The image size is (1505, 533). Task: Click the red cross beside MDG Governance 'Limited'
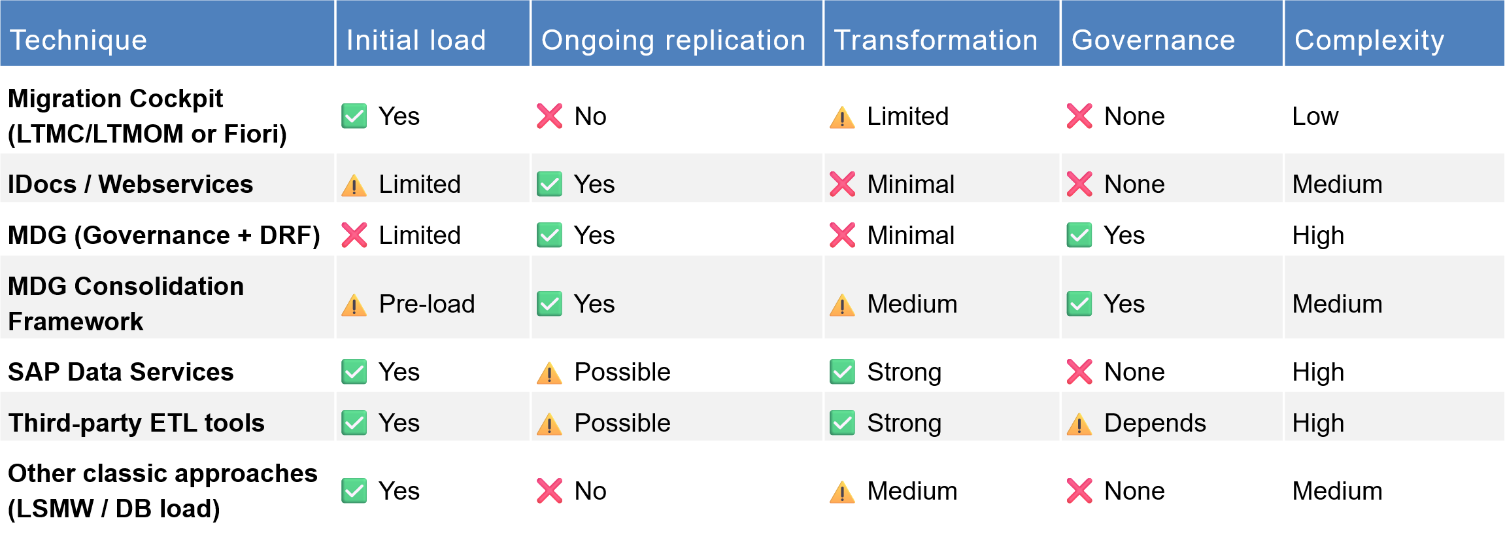[x=354, y=235]
